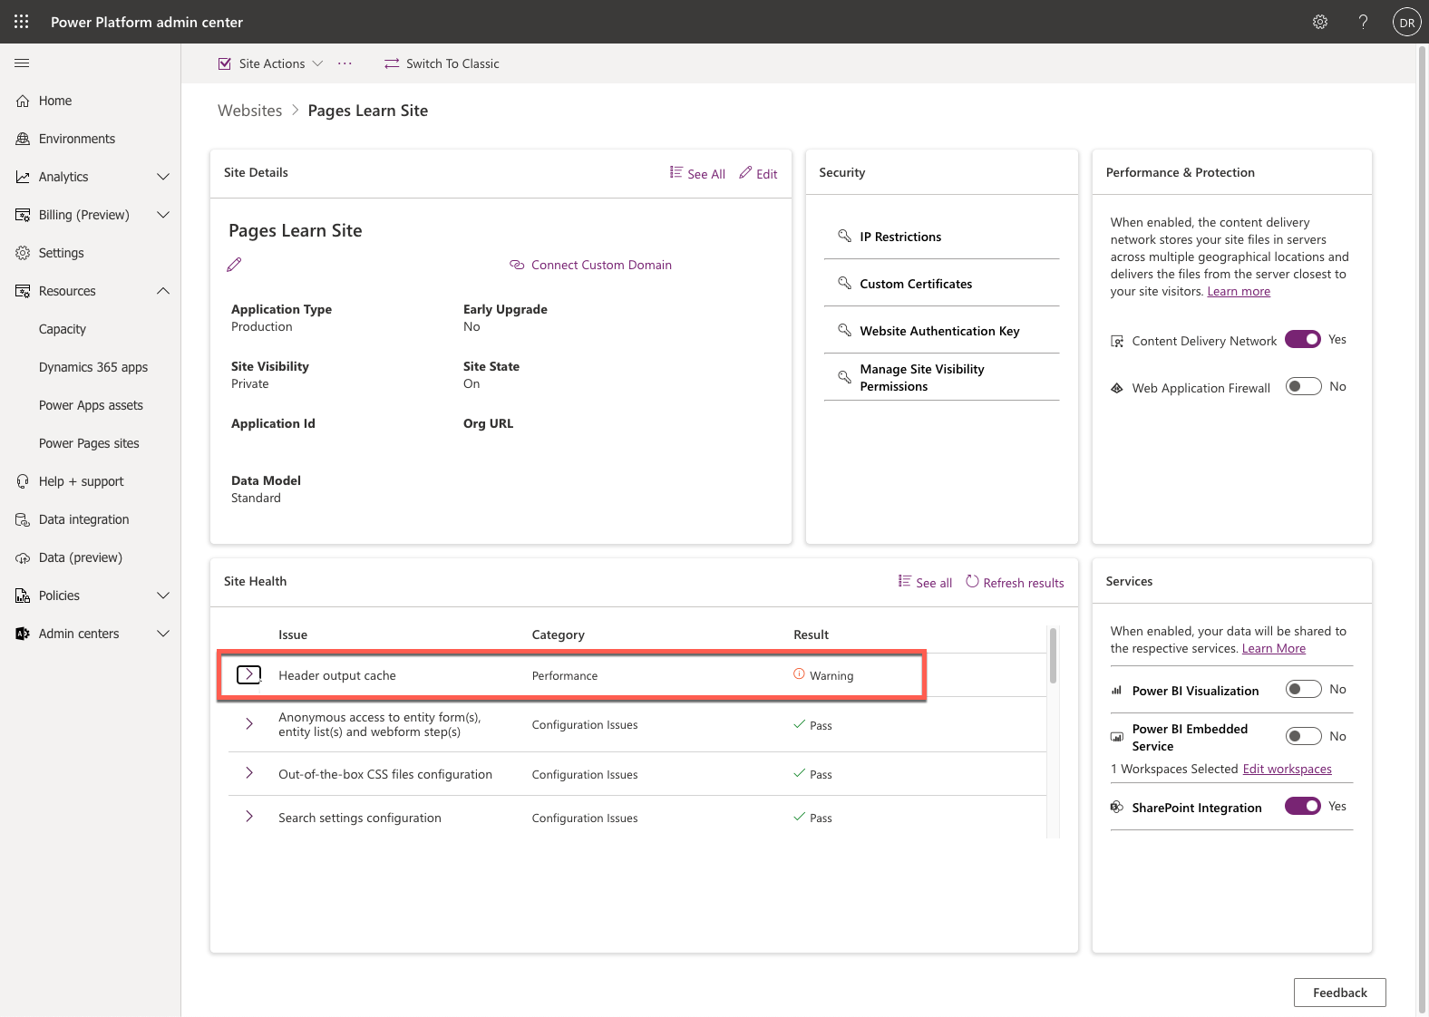Click the Resources icon in sidebar
The height and width of the screenshot is (1017, 1429).
pos(23,291)
